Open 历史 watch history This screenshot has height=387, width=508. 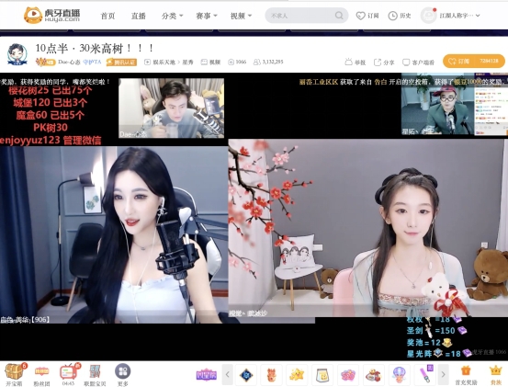[x=400, y=16]
